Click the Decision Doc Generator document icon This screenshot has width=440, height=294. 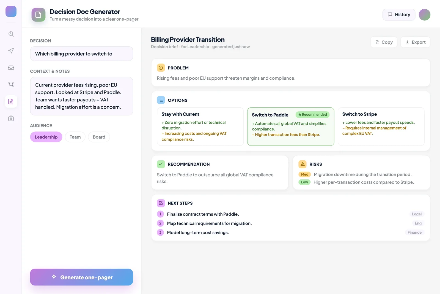(x=38, y=15)
